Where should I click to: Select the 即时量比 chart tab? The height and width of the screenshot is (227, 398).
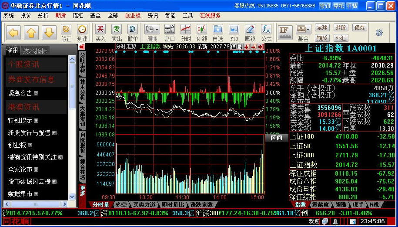click(x=173, y=205)
